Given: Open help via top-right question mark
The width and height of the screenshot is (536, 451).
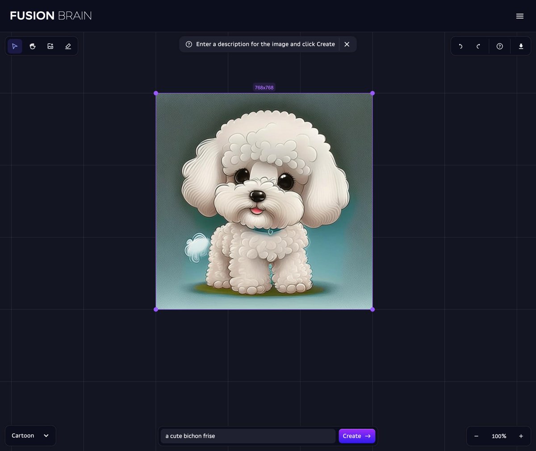Looking at the screenshot, I should (500, 46).
